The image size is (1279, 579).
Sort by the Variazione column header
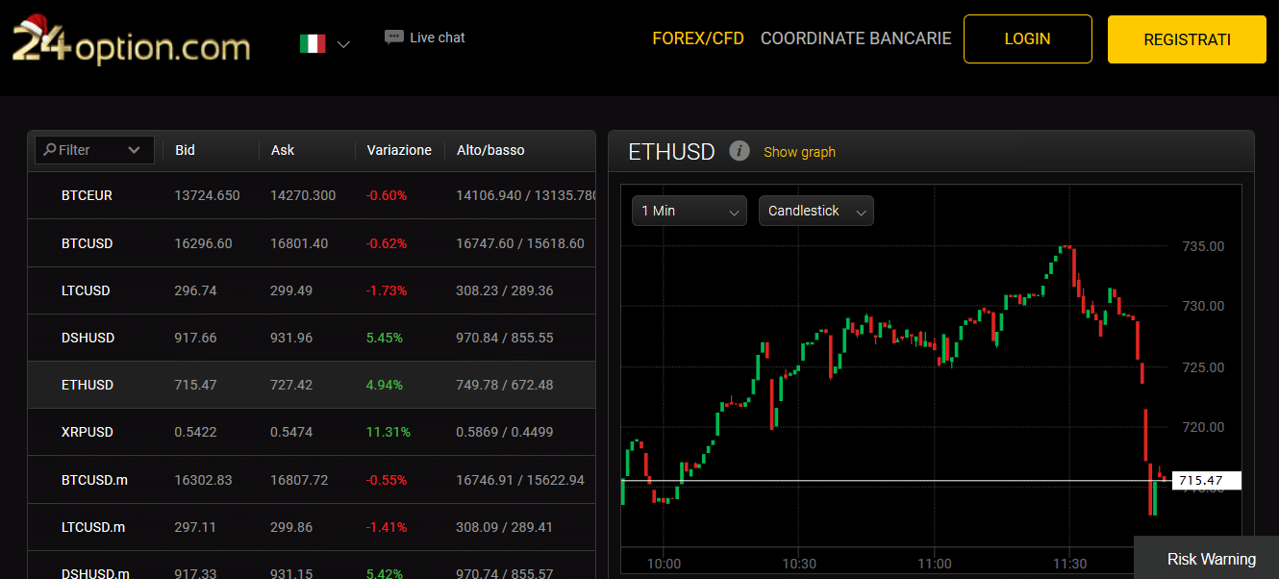point(399,150)
